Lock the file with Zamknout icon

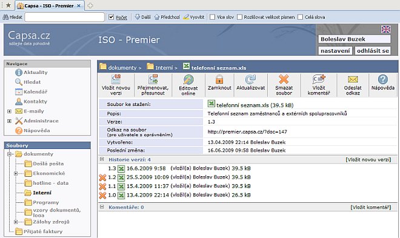tap(219, 79)
